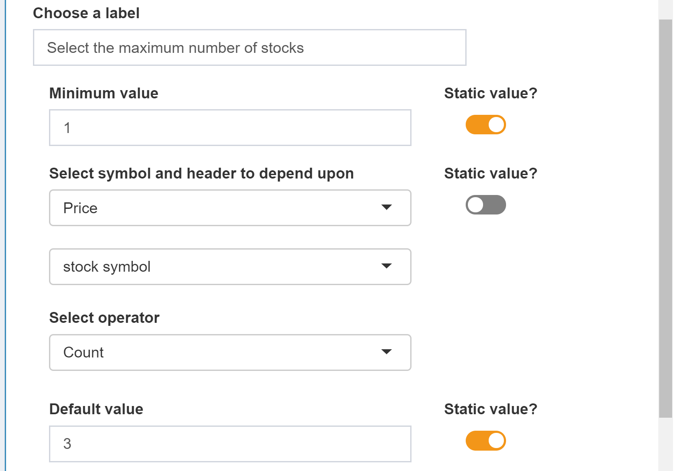Click the caret arrow in the stock symbol dropdown
The width and height of the screenshot is (686, 471).
386,266
